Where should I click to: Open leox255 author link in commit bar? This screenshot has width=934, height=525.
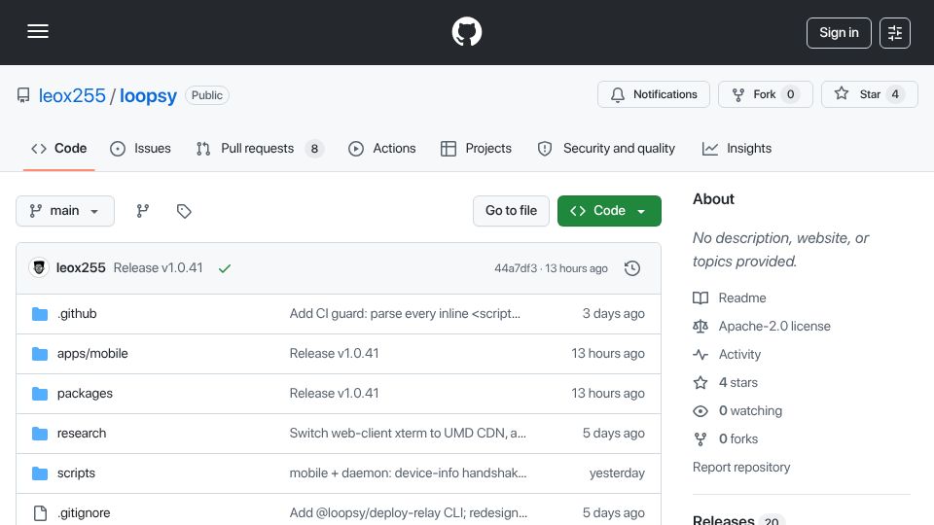pos(81,268)
